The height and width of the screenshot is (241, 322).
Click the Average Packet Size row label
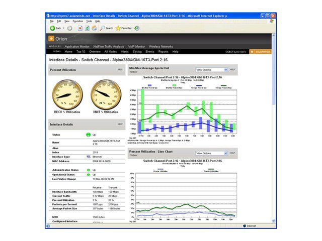pyautogui.click(x=65, y=208)
